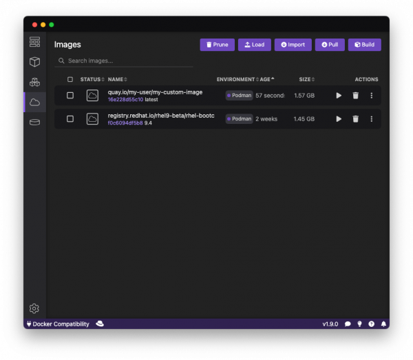Open kebab menu for rhel-bootc row

(x=372, y=119)
